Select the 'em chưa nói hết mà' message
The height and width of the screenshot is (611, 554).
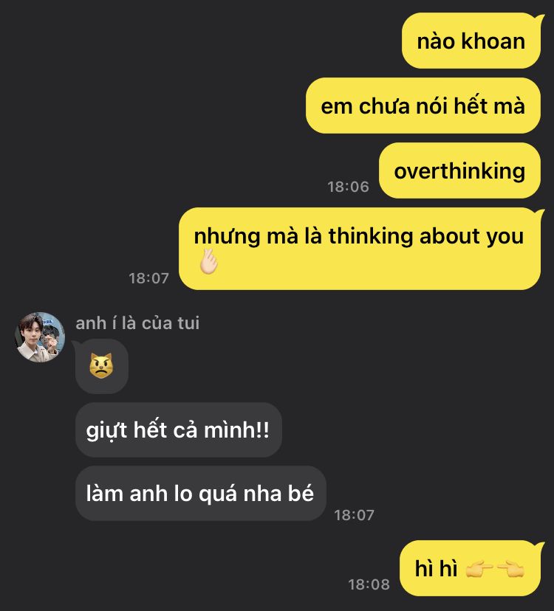pyautogui.click(x=423, y=106)
